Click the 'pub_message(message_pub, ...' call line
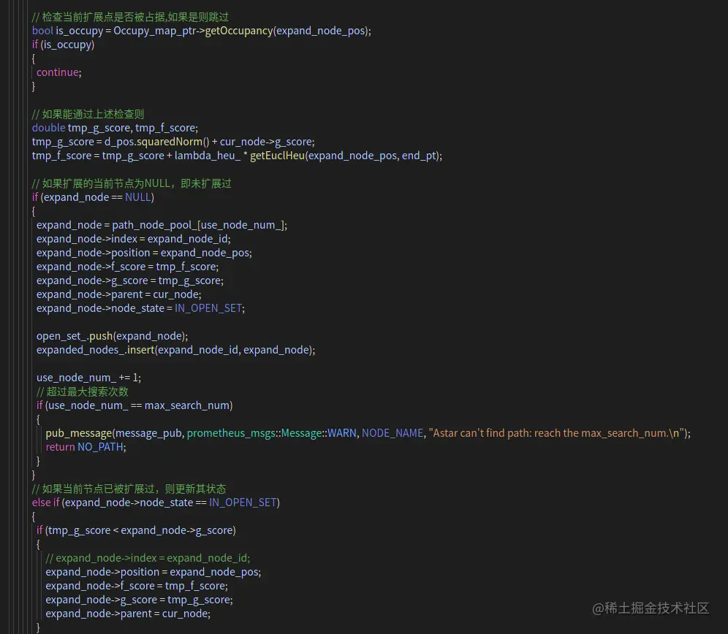 368,433
